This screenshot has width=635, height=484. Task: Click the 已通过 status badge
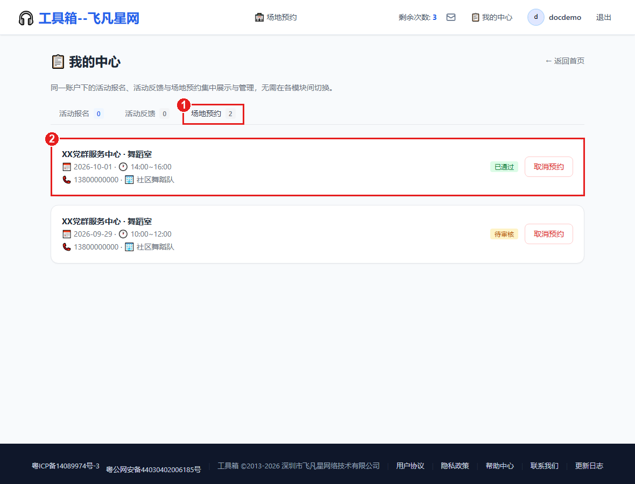coord(504,167)
